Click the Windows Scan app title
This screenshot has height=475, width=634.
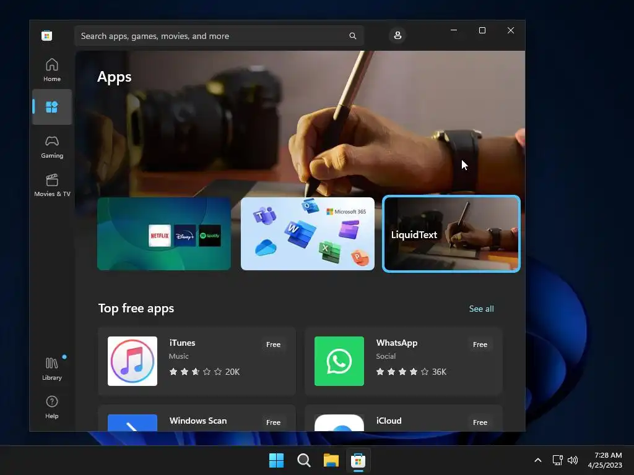click(x=198, y=421)
